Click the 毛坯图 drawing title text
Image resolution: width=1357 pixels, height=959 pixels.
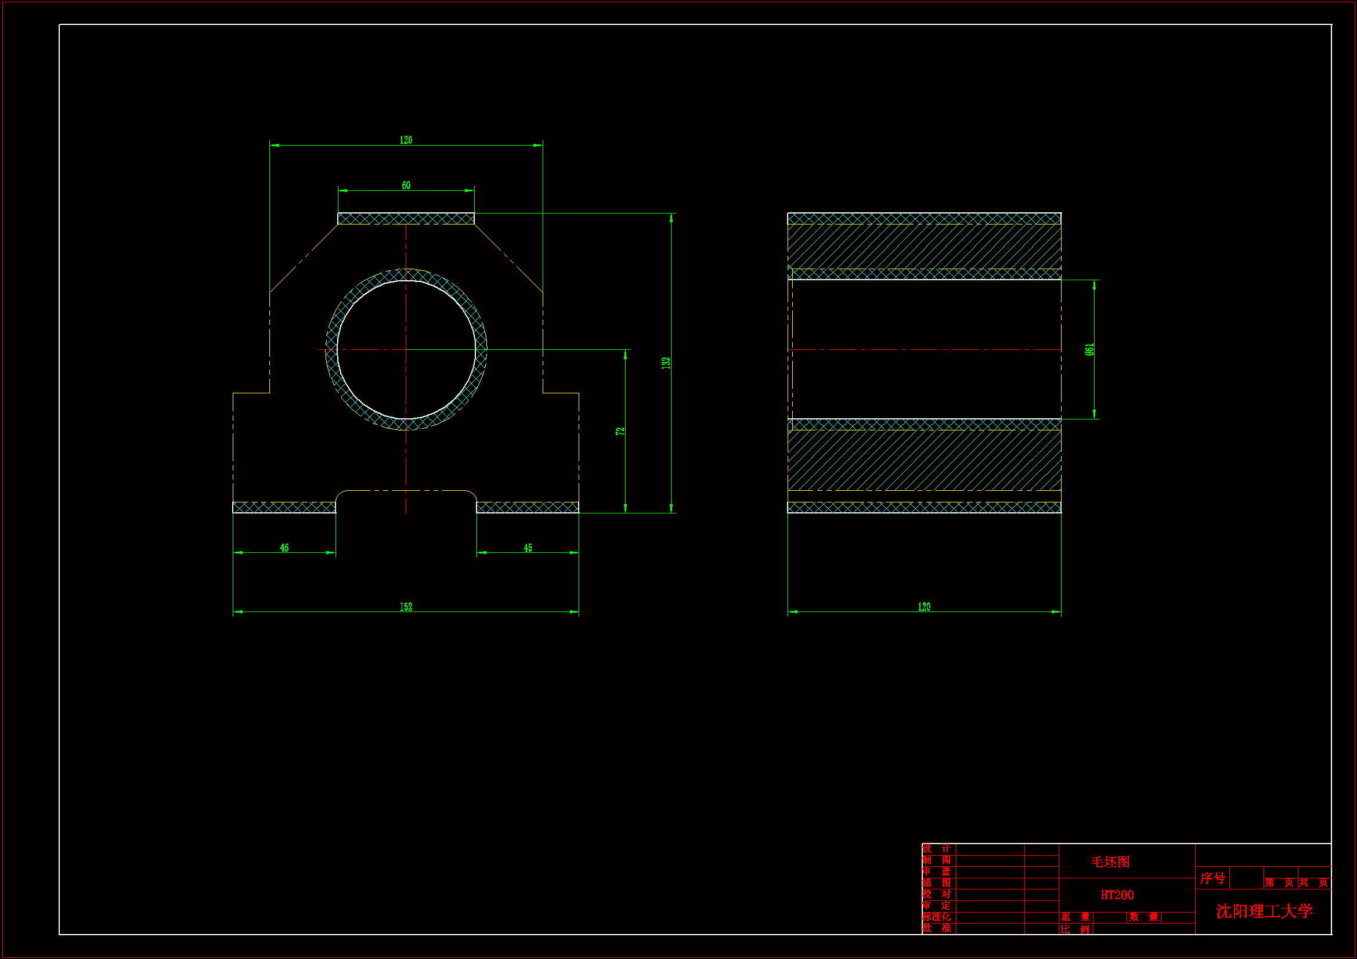coord(1110,862)
